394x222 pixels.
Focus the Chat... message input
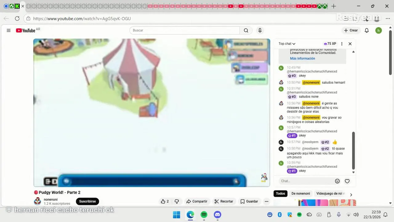(306, 181)
